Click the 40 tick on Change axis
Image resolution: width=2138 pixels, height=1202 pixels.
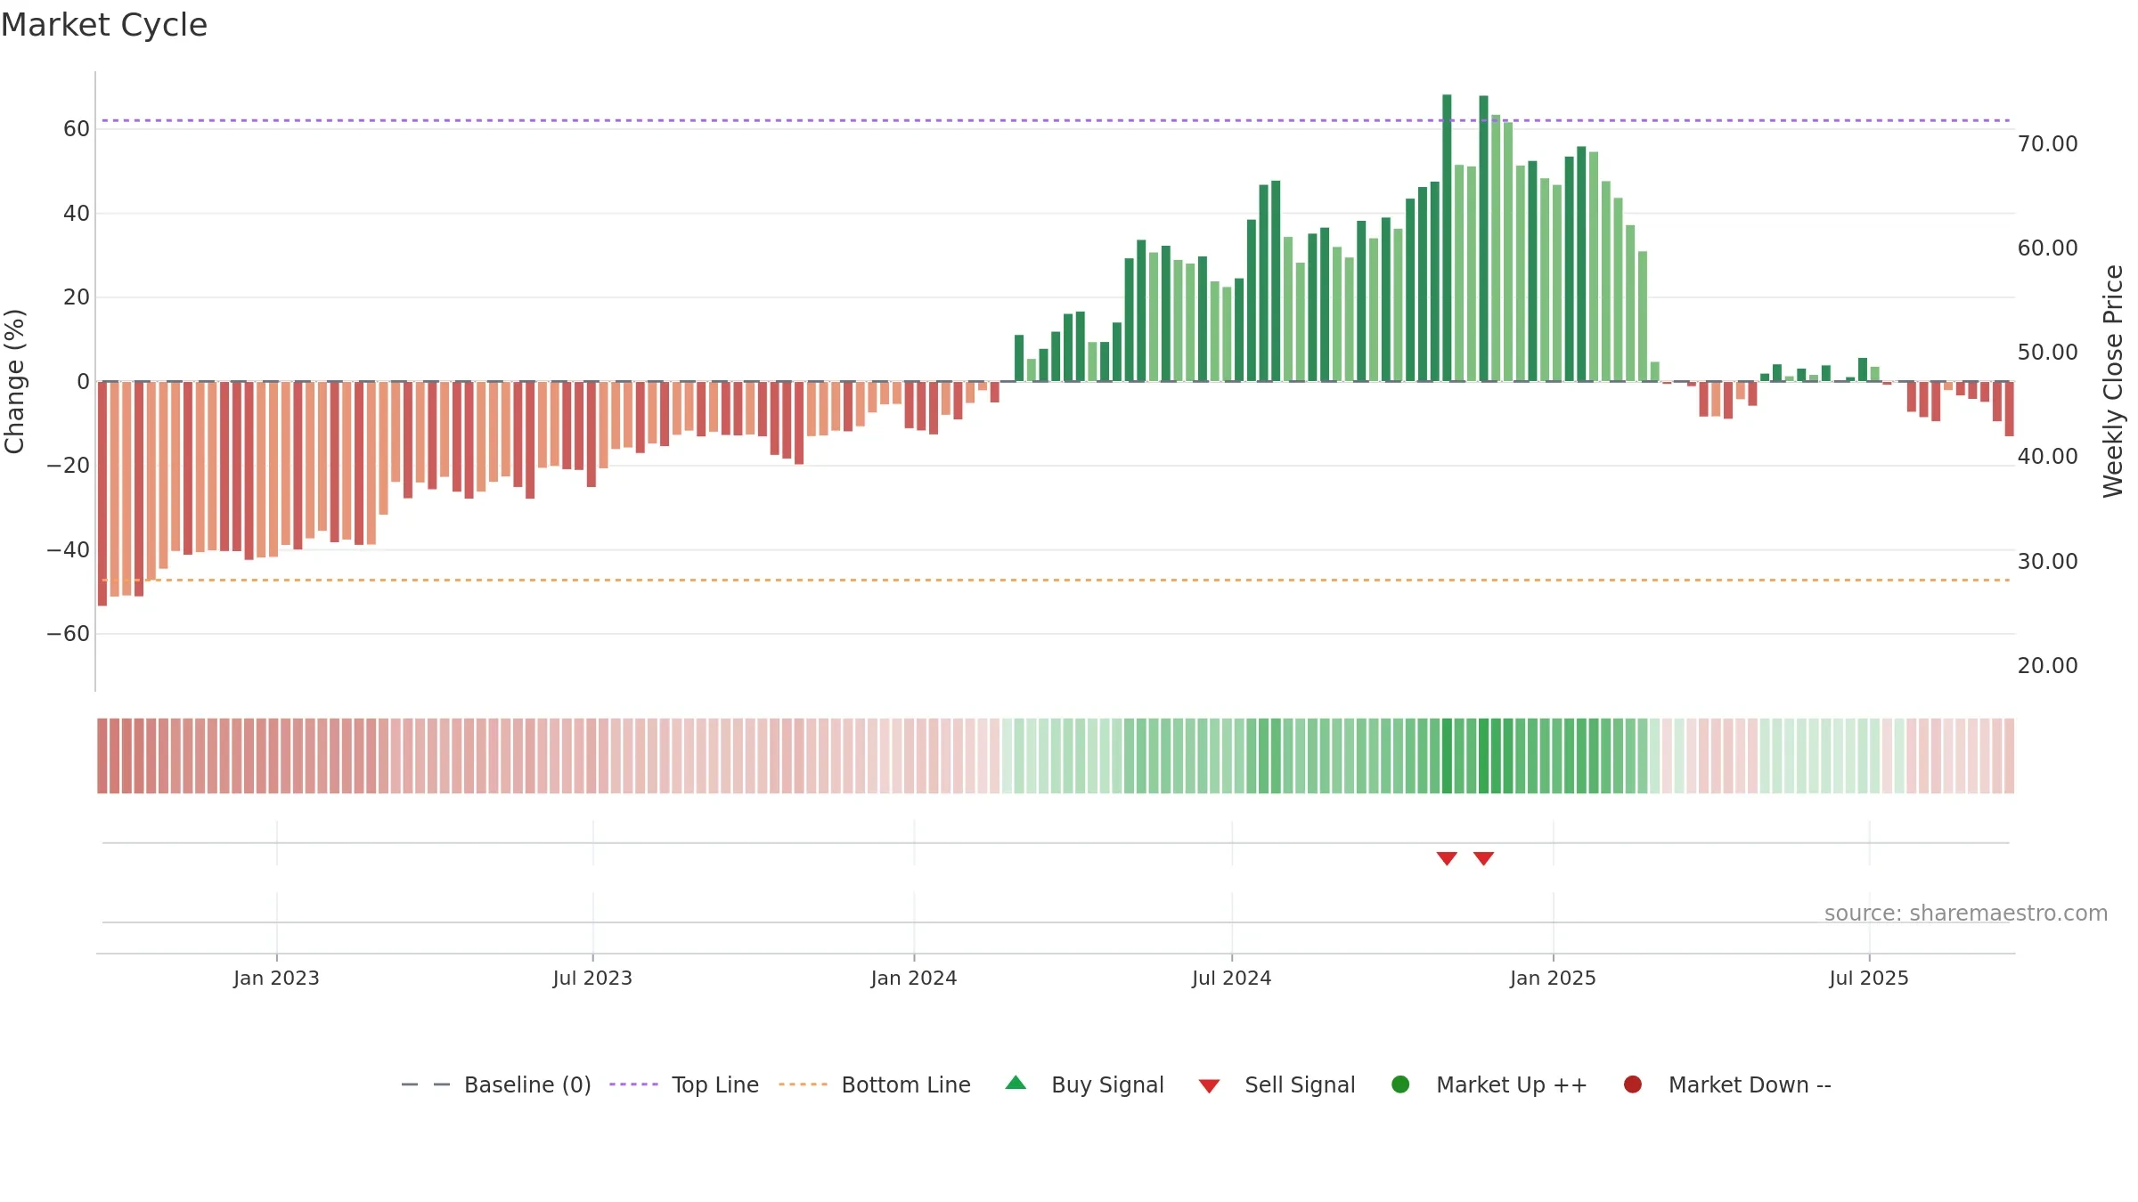click(77, 213)
